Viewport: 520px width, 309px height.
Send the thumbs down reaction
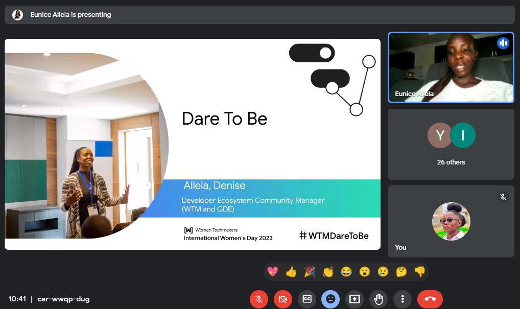point(419,272)
